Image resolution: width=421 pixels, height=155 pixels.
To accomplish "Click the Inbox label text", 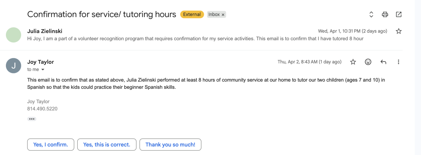I will click(x=214, y=14).
